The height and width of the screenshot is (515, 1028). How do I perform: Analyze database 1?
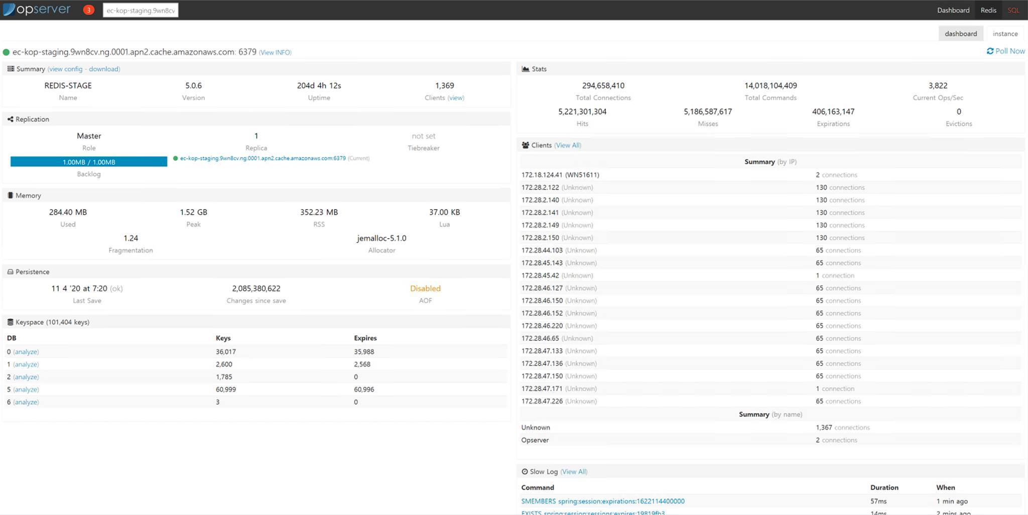click(x=26, y=365)
